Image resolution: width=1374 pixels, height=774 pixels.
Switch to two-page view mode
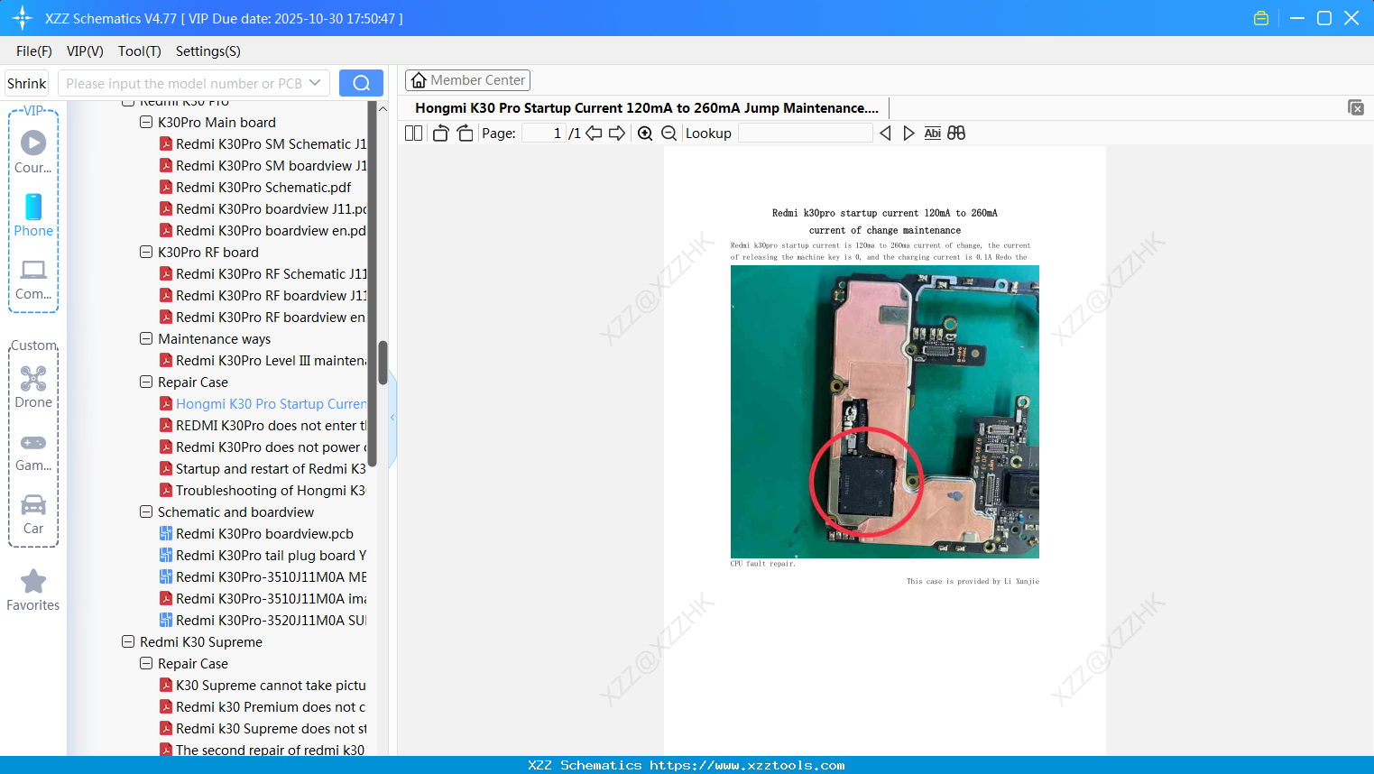pos(412,132)
